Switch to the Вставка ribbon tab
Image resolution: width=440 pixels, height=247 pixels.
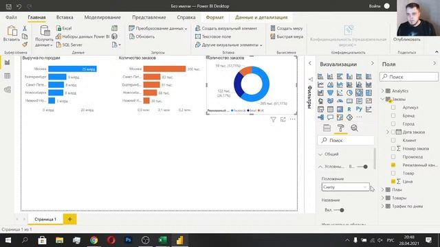pyautogui.click(x=65, y=17)
